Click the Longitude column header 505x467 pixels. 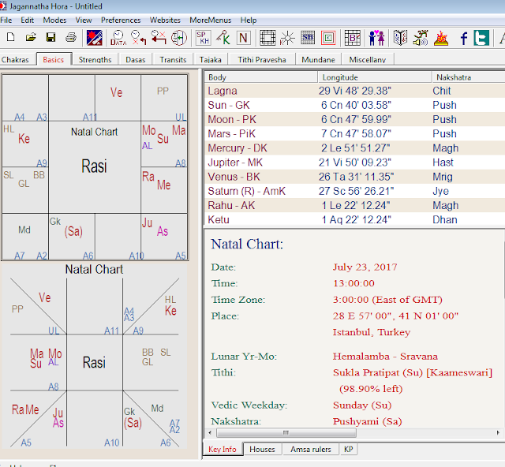375,77
